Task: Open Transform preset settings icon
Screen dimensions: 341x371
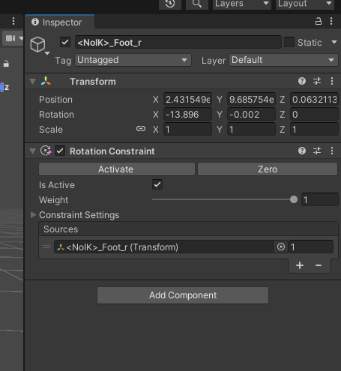Action: point(317,81)
